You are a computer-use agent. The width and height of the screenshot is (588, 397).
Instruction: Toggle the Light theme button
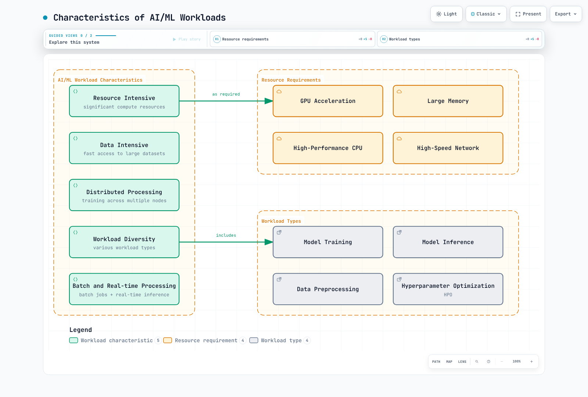447,14
